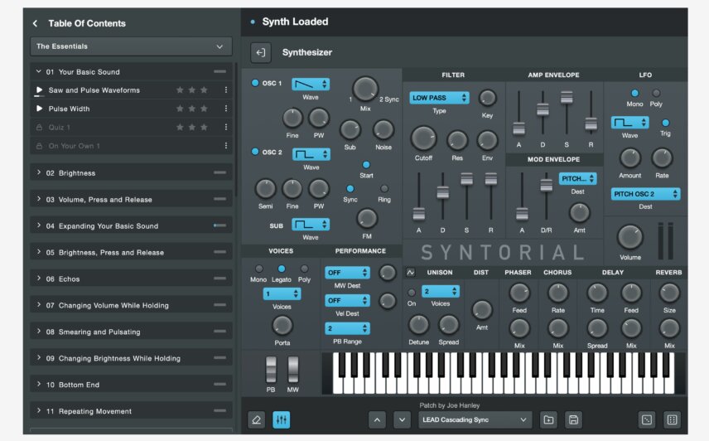The height and width of the screenshot is (441, 709).
Task: Play the Pulse Width lesson
Action: [39, 109]
